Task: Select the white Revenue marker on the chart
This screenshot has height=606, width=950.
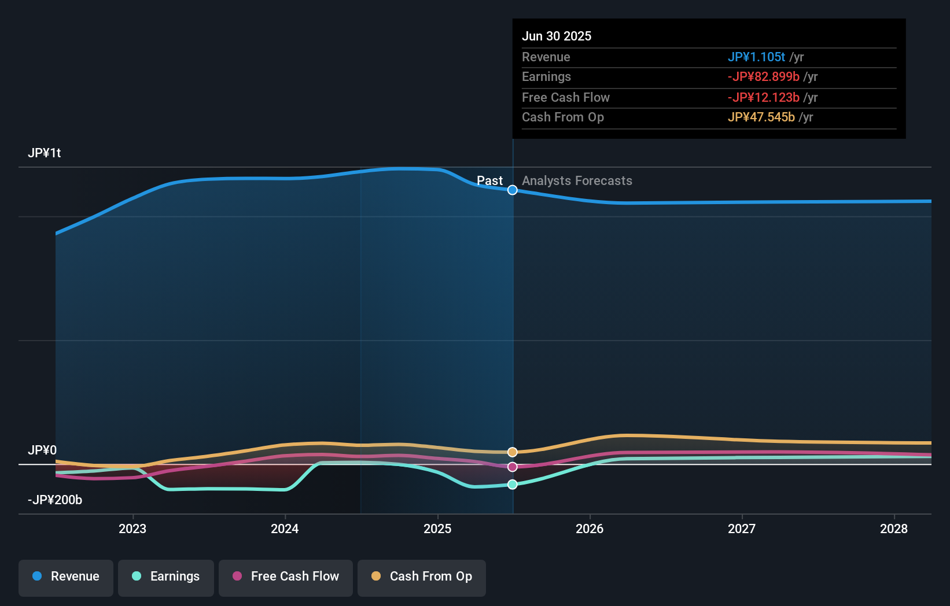Action: pos(512,190)
